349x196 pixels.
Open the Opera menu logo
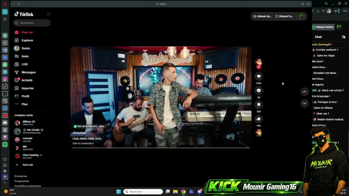click(5, 4)
